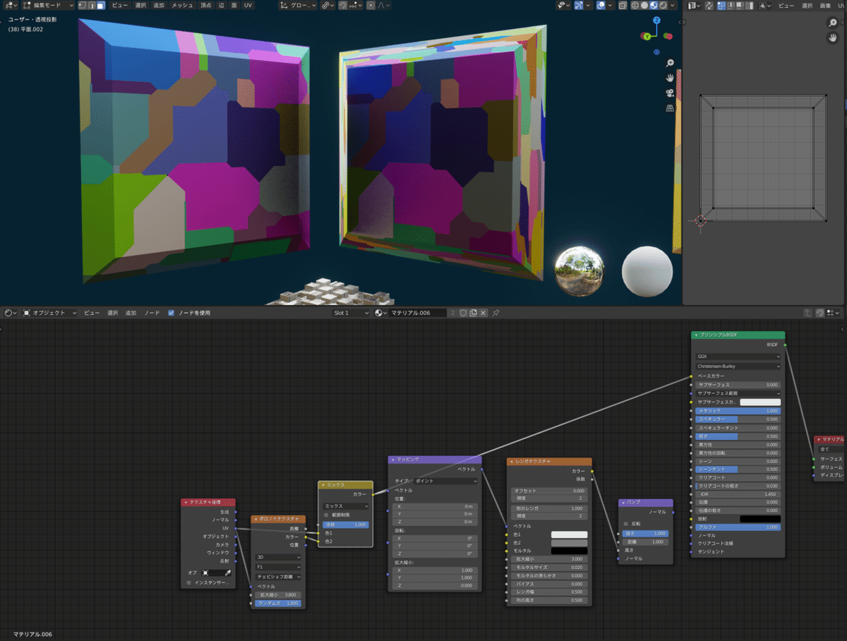The image size is (847, 641).
Task: Open the メッシュ menu
Action: coord(183,5)
